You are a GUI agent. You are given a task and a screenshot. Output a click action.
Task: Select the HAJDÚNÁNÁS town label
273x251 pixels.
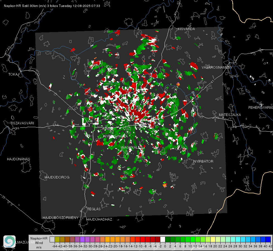[18, 159]
